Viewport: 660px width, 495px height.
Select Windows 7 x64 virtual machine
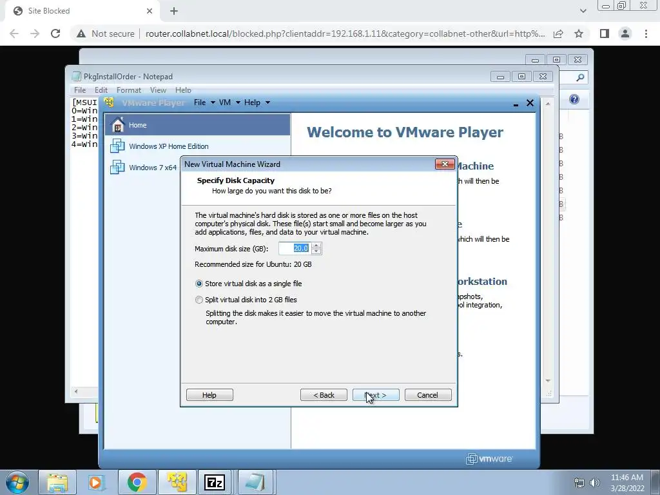click(143, 167)
